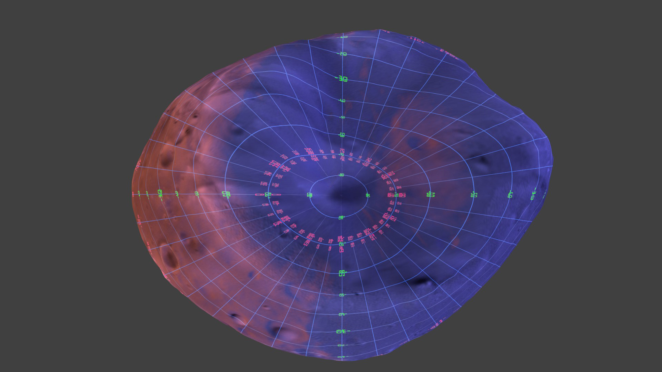Select the upright green -40 latitude label
This screenshot has width=662, height=372.
pyautogui.click(x=342, y=101)
